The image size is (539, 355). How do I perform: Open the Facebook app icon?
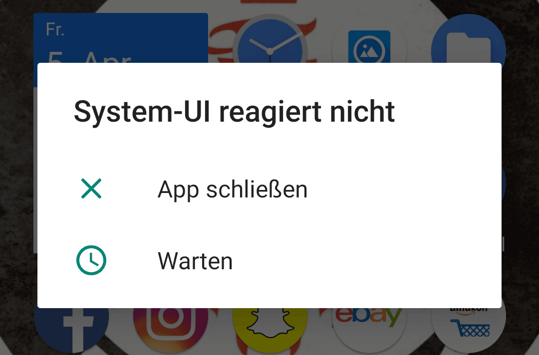pyautogui.click(x=71, y=329)
